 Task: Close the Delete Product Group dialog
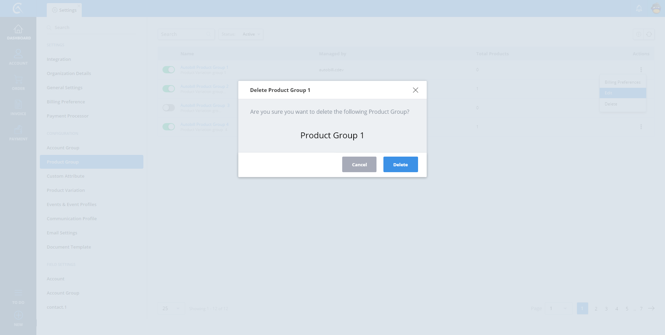coord(415,90)
